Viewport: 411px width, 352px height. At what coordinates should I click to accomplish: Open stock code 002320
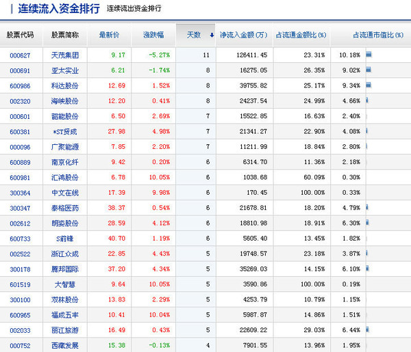[20, 101]
